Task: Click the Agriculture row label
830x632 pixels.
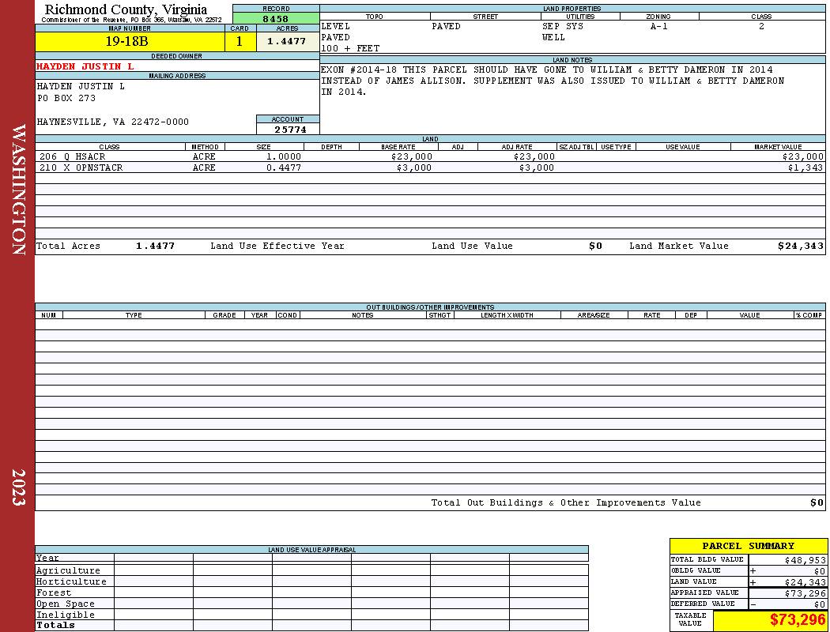Action: (x=68, y=570)
